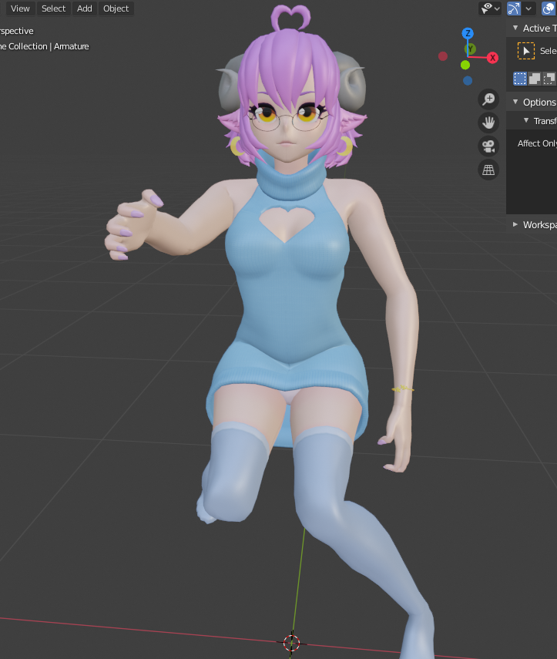The height and width of the screenshot is (659, 557).
Task: Toggle the camera view button
Action: click(x=488, y=146)
